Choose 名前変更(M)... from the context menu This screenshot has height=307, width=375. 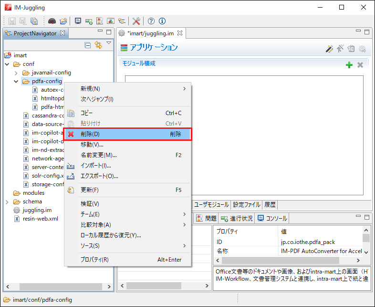(x=98, y=155)
